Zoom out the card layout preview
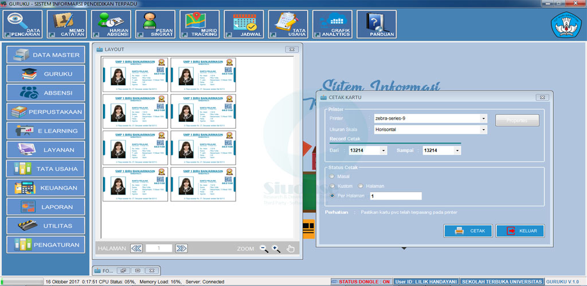Screen dimensions: 587x286 pos(264,248)
